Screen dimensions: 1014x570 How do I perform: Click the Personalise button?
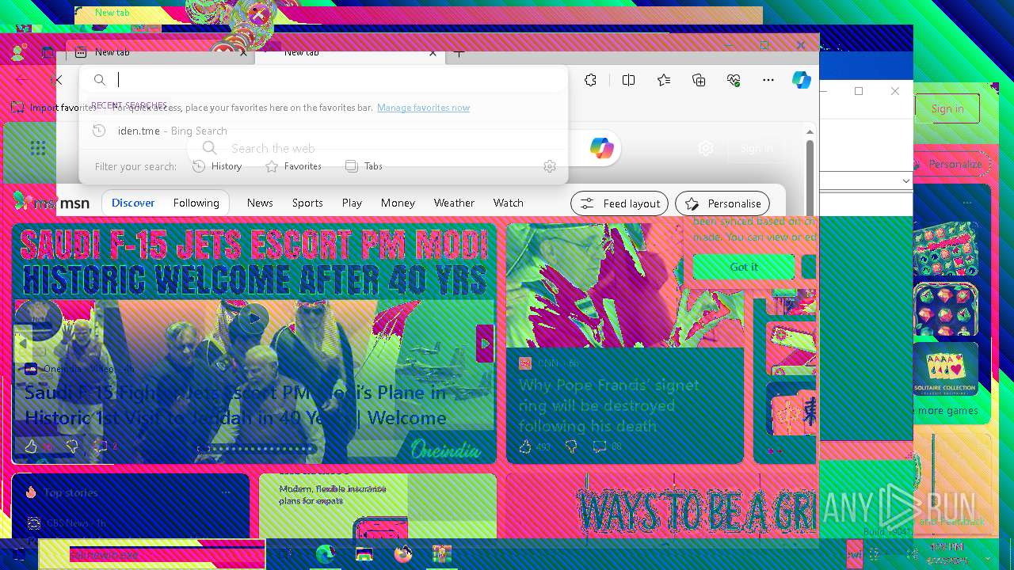coord(722,203)
